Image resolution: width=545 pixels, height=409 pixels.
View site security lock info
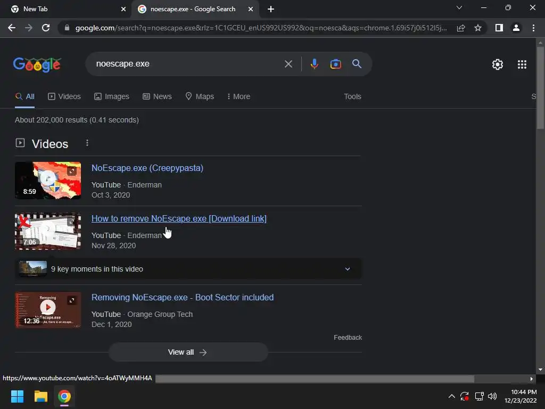click(x=67, y=28)
